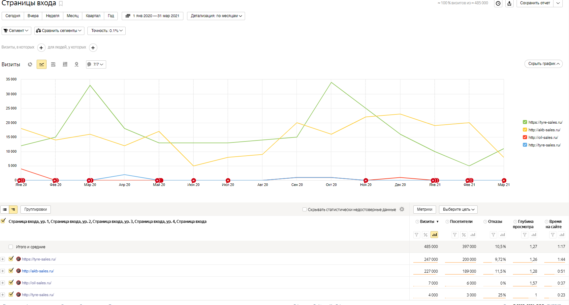569x305 pixels.
Task: Click filter icon under the Отказы column
Action: pyautogui.click(x=493, y=235)
